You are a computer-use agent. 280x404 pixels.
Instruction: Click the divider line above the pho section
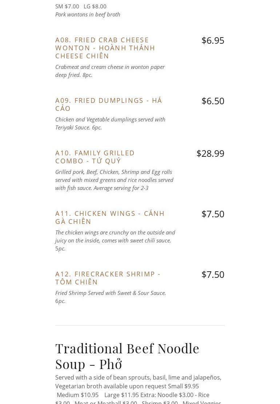[140, 325]
